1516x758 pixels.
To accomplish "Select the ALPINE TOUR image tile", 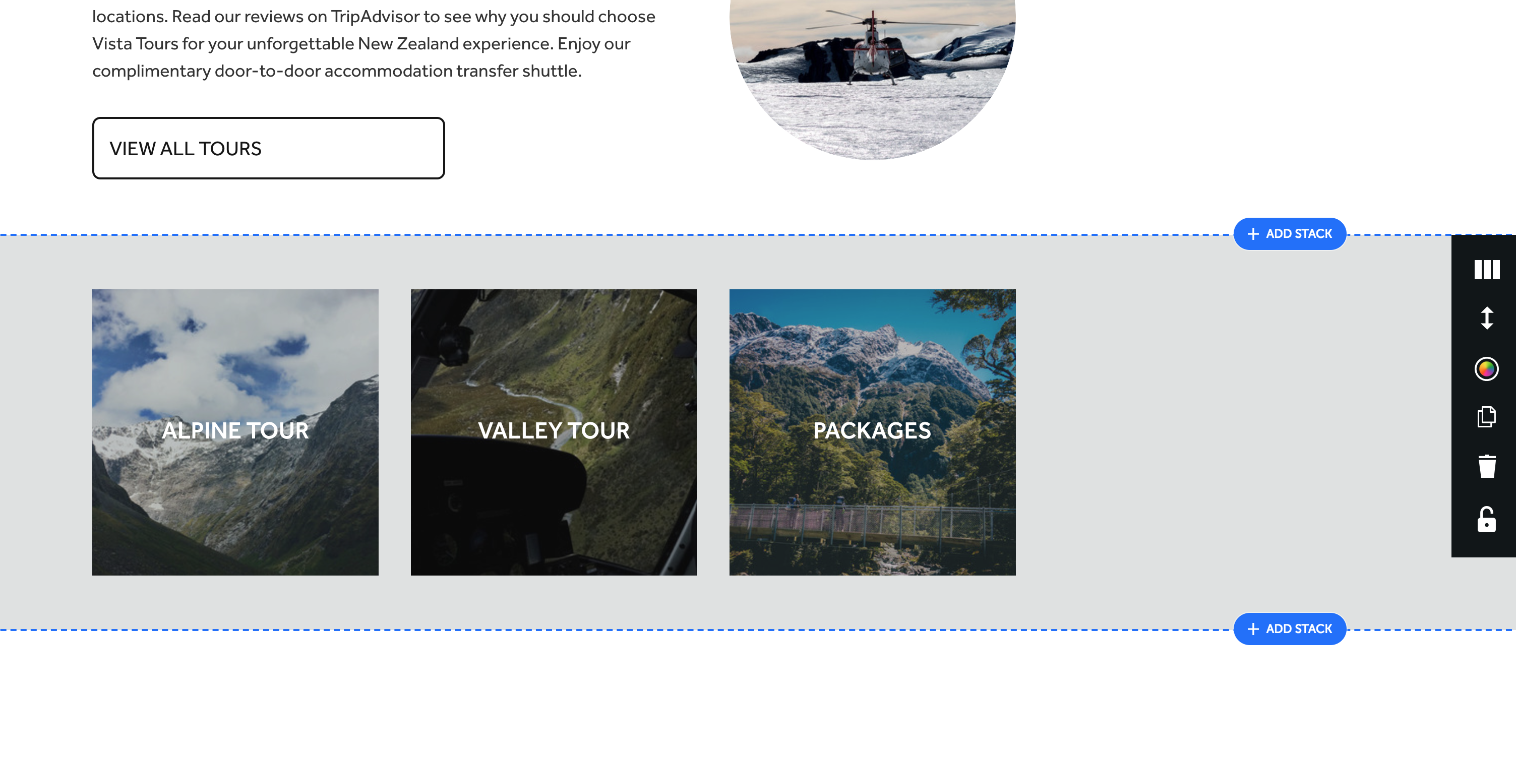I will (235, 432).
